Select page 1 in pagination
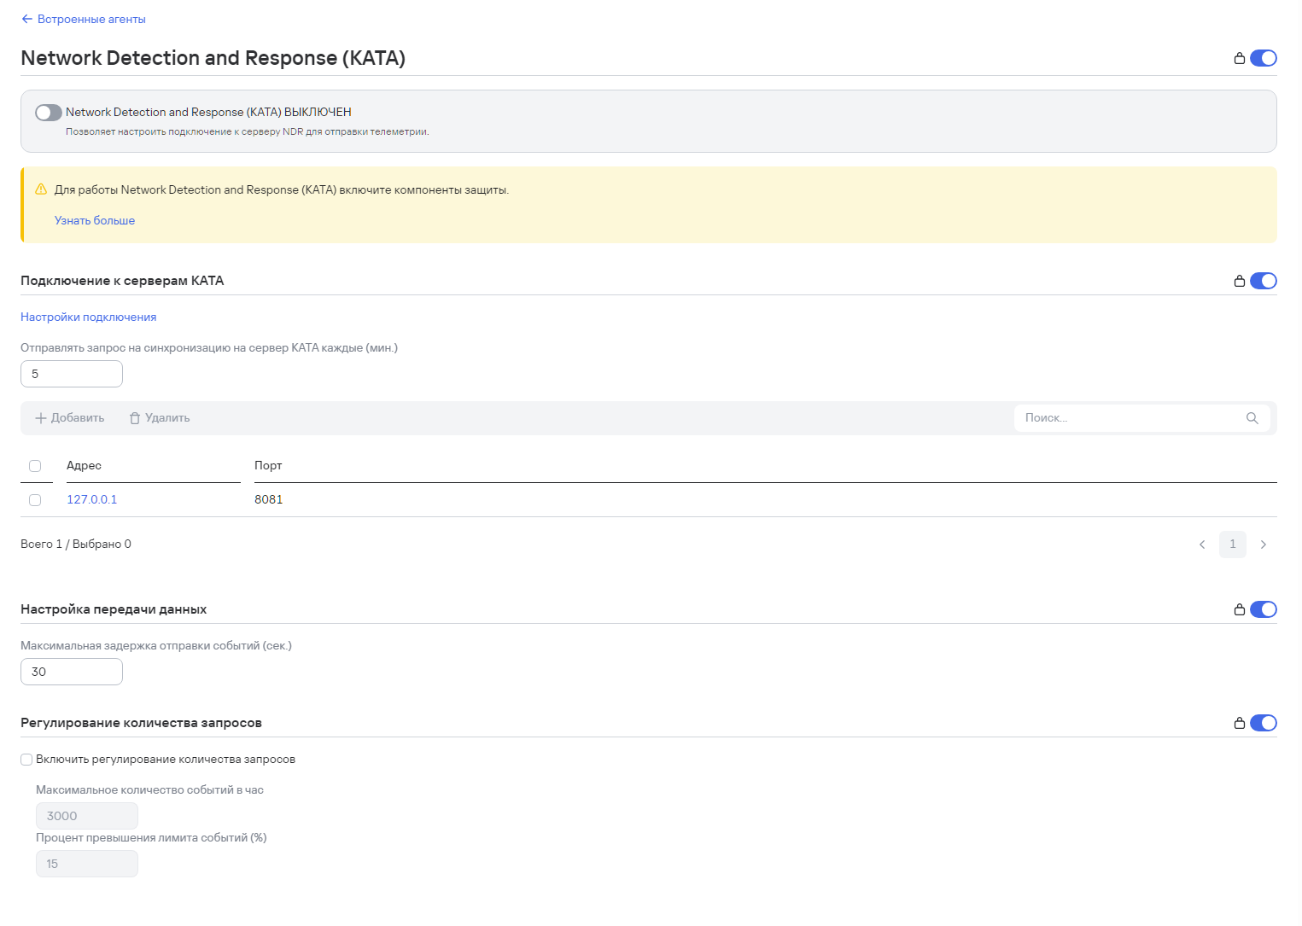Viewport: 1302px width, 926px height. (x=1233, y=545)
